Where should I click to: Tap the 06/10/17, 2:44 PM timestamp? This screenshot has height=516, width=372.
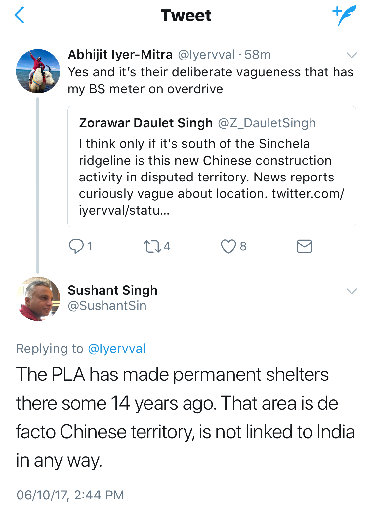pos(70,495)
